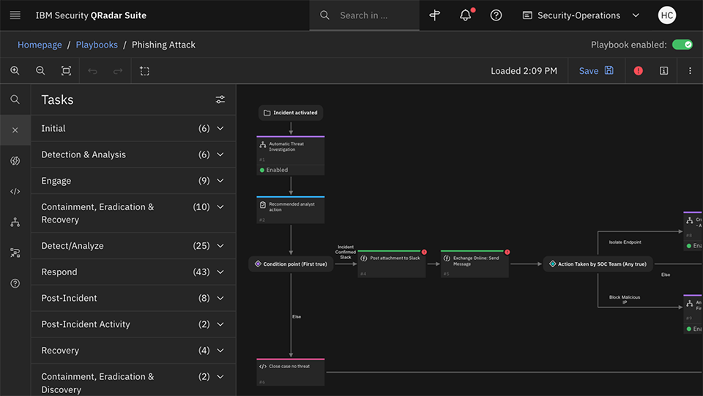
Task: Click the error badge on Post attachment to Slack
Action: [424, 252]
